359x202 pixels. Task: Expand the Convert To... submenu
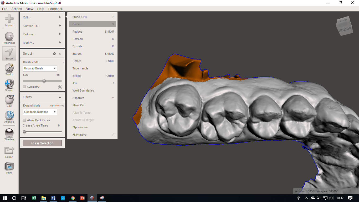(42, 26)
